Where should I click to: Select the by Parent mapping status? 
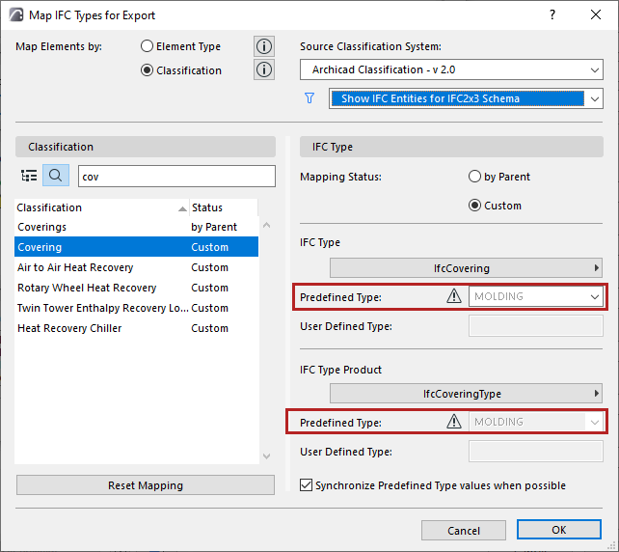point(474,178)
